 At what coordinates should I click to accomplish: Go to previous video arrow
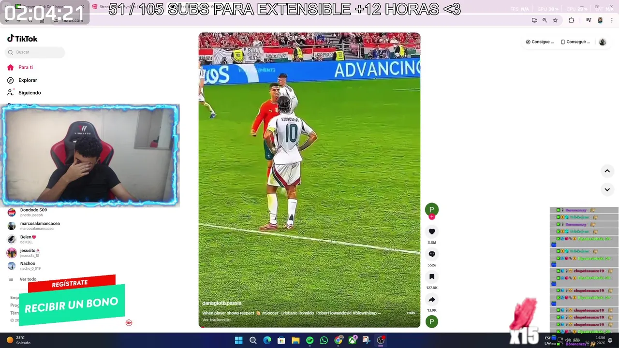pos(607,171)
